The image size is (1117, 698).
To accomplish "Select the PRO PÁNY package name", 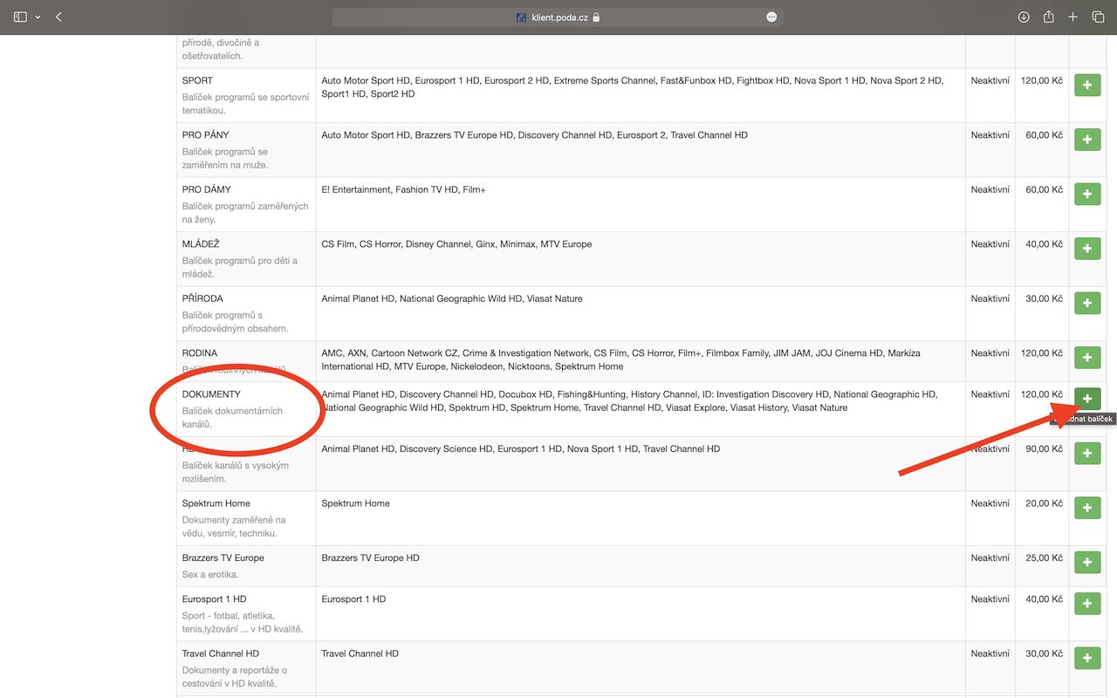I will [206, 135].
